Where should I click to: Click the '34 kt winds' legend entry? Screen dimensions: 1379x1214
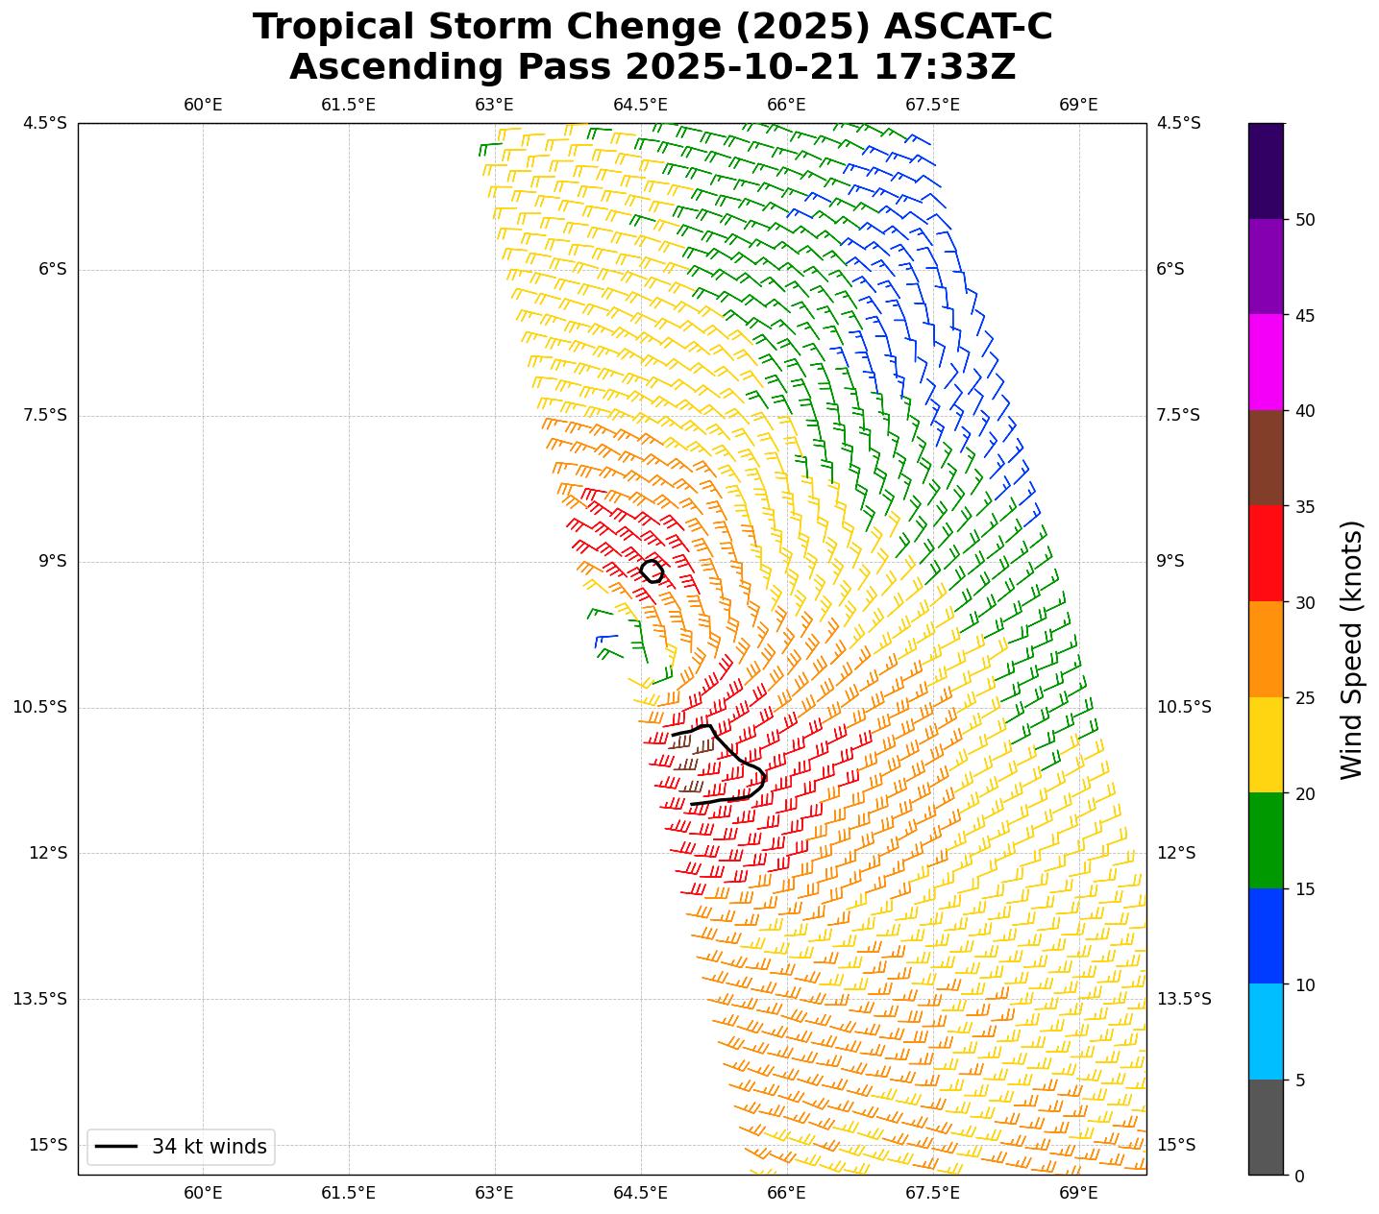[181, 1147]
